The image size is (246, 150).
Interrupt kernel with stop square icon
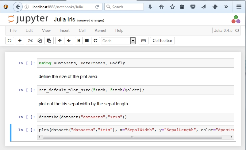pos(87,41)
